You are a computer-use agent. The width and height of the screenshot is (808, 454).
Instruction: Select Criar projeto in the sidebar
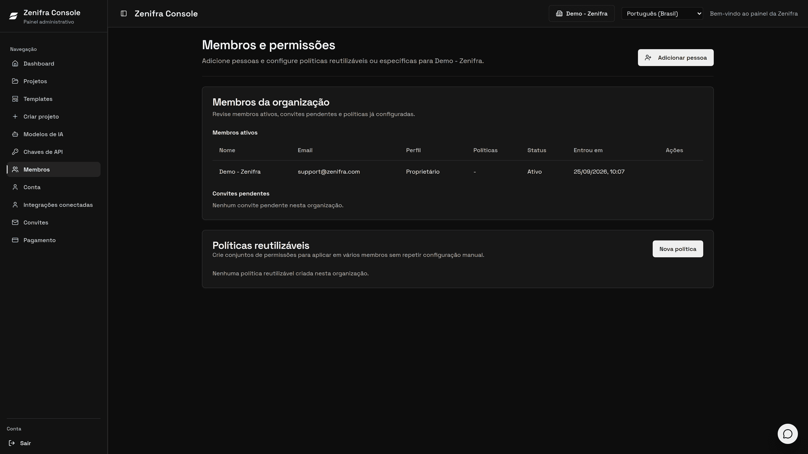click(x=53, y=116)
